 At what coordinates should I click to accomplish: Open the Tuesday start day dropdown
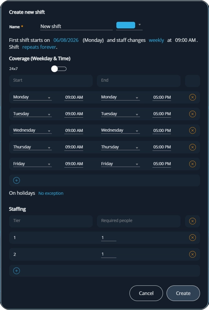point(32,114)
